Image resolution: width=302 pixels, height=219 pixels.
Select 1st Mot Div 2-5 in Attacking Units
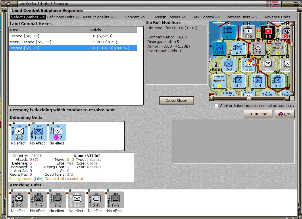point(19,200)
